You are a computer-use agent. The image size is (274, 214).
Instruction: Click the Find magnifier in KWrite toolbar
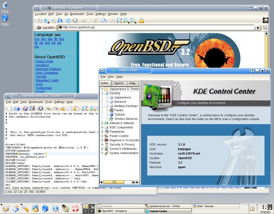point(85,109)
